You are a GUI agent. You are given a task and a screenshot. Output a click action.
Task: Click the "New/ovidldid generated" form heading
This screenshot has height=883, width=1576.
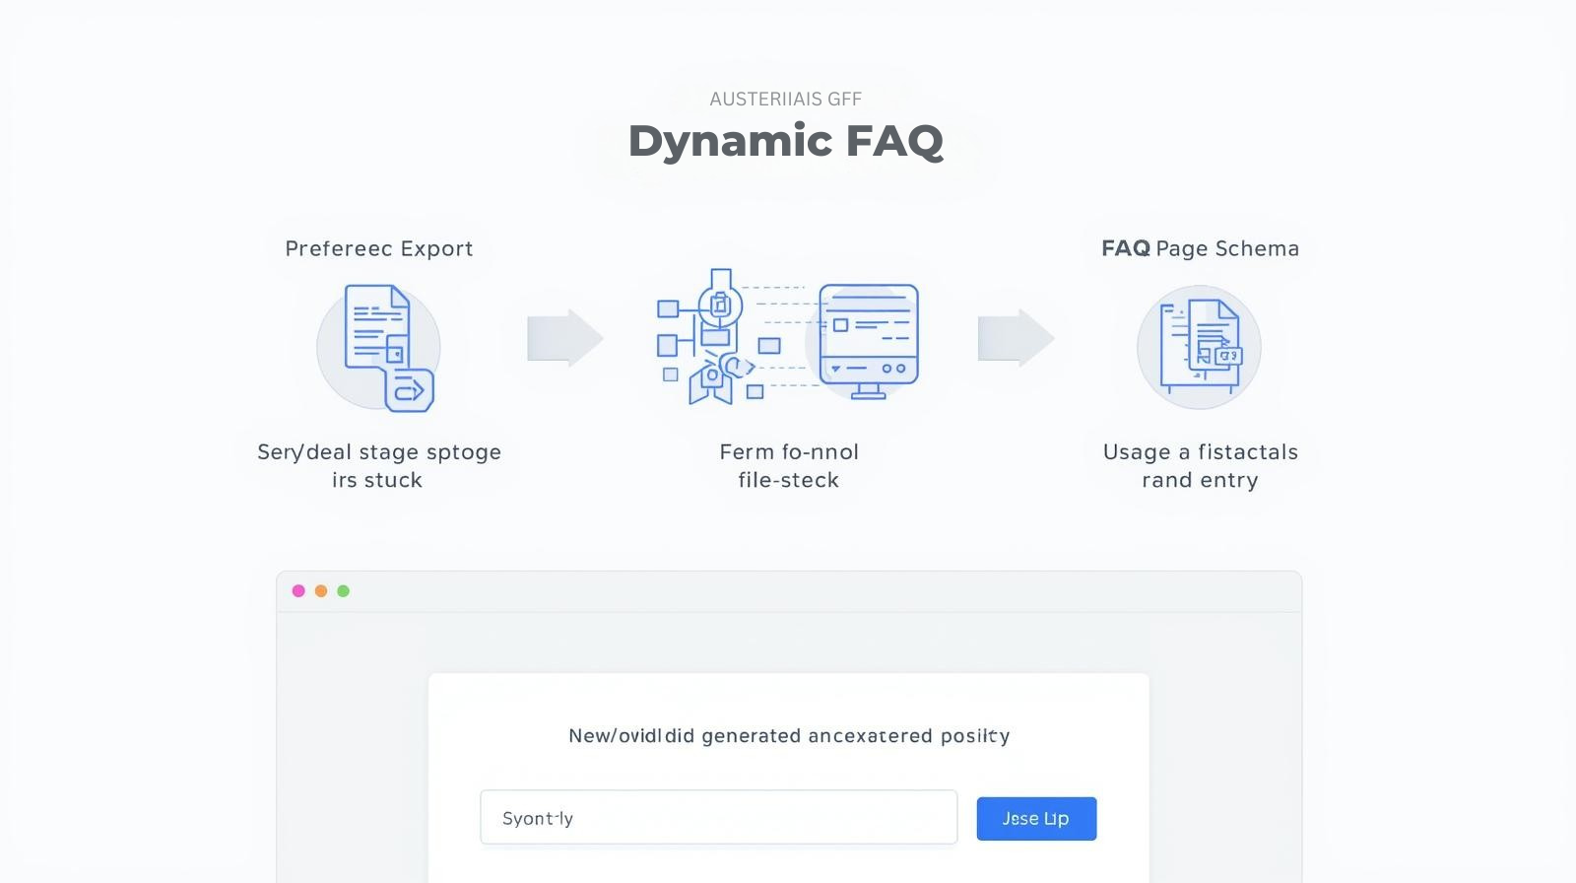789,736
